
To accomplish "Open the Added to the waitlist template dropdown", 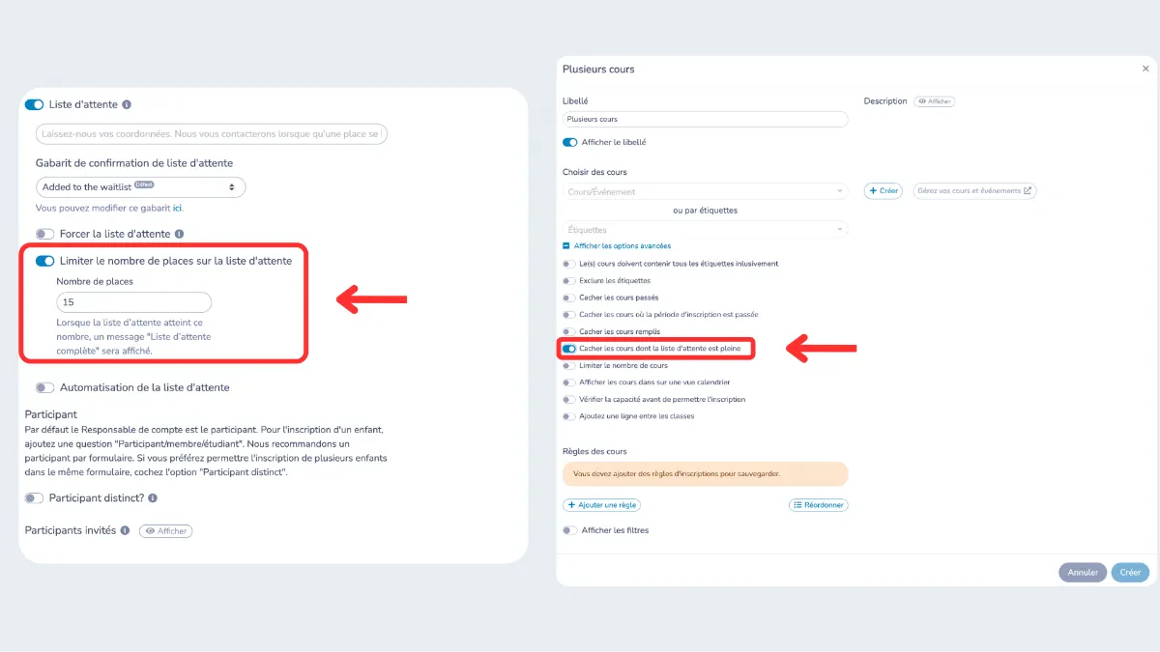I will [x=141, y=186].
